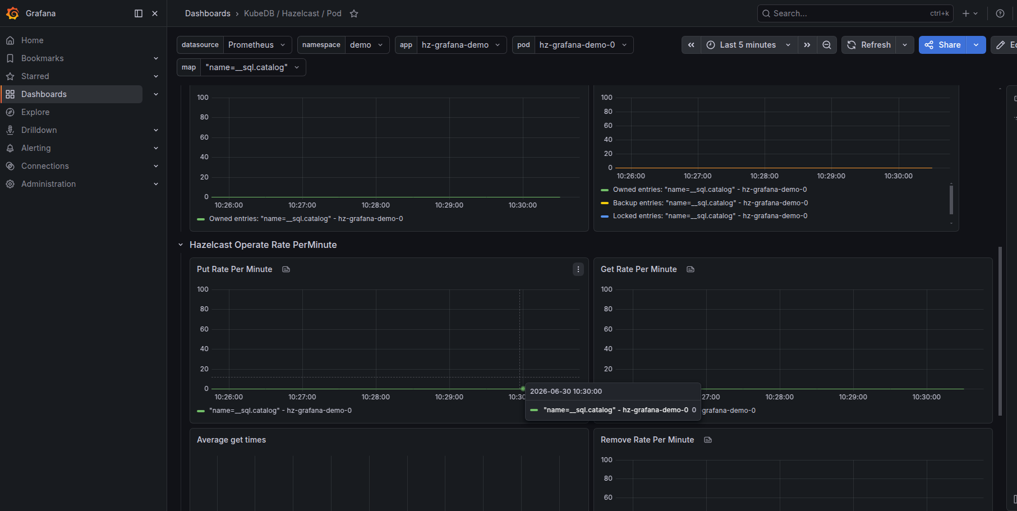Open the Last 5 minutes time picker
The image size is (1017, 511).
[x=749, y=45]
